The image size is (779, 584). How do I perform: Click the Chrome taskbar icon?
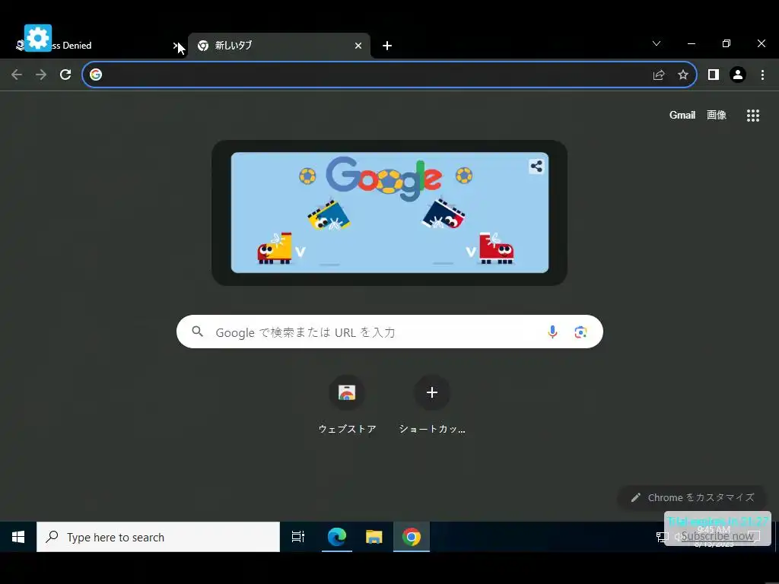pyautogui.click(x=412, y=537)
